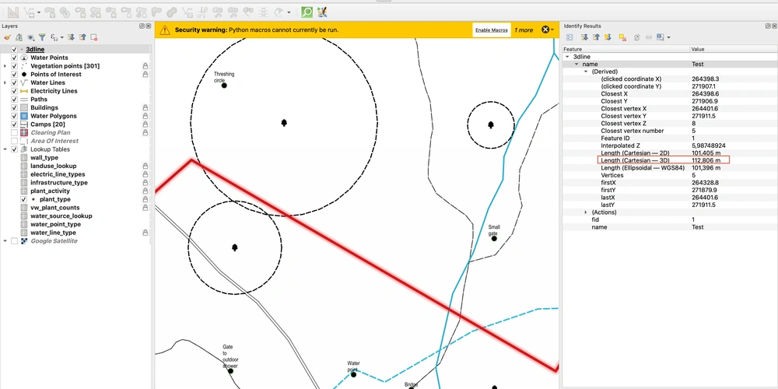Toggle Electricity Lines layer checkbox
778x389 pixels.
(14, 91)
